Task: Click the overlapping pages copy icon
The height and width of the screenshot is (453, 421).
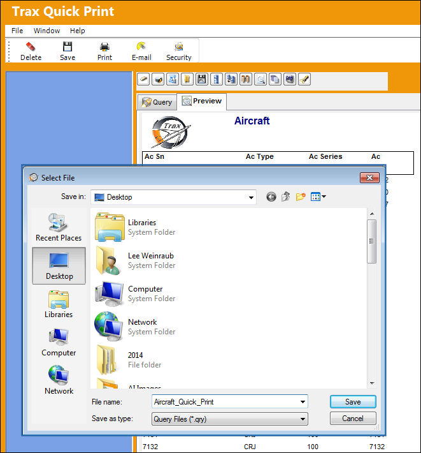Action: pos(275,79)
